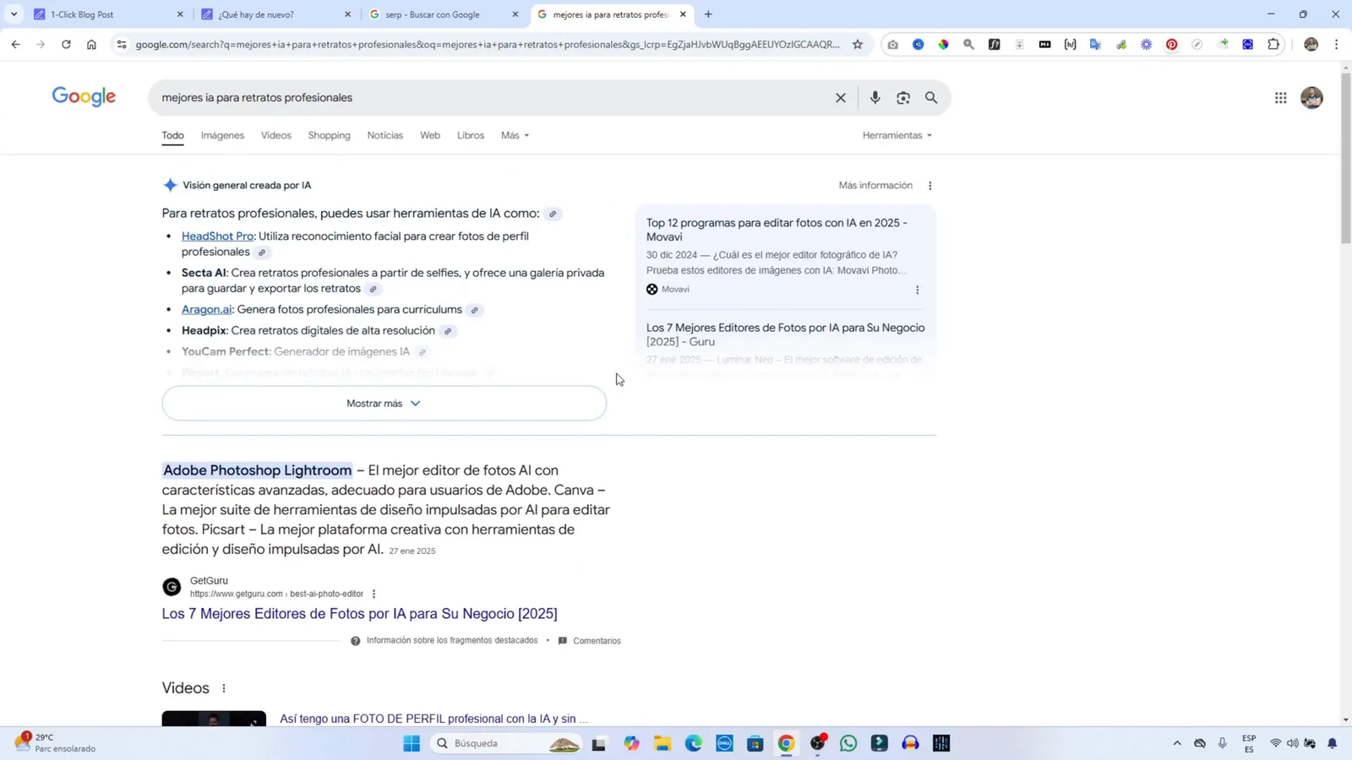The width and height of the screenshot is (1352, 760).
Task: Switch to the Imágenes search tab
Action: 222,135
